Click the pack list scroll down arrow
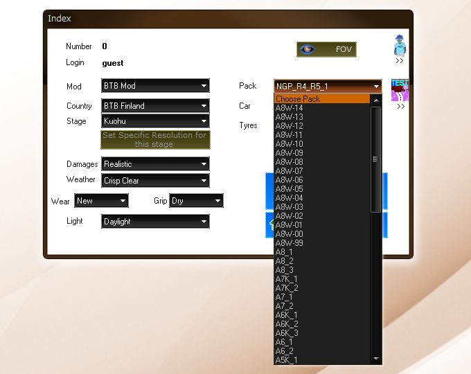The height and width of the screenshot is (374, 471). [x=376, y=359]
